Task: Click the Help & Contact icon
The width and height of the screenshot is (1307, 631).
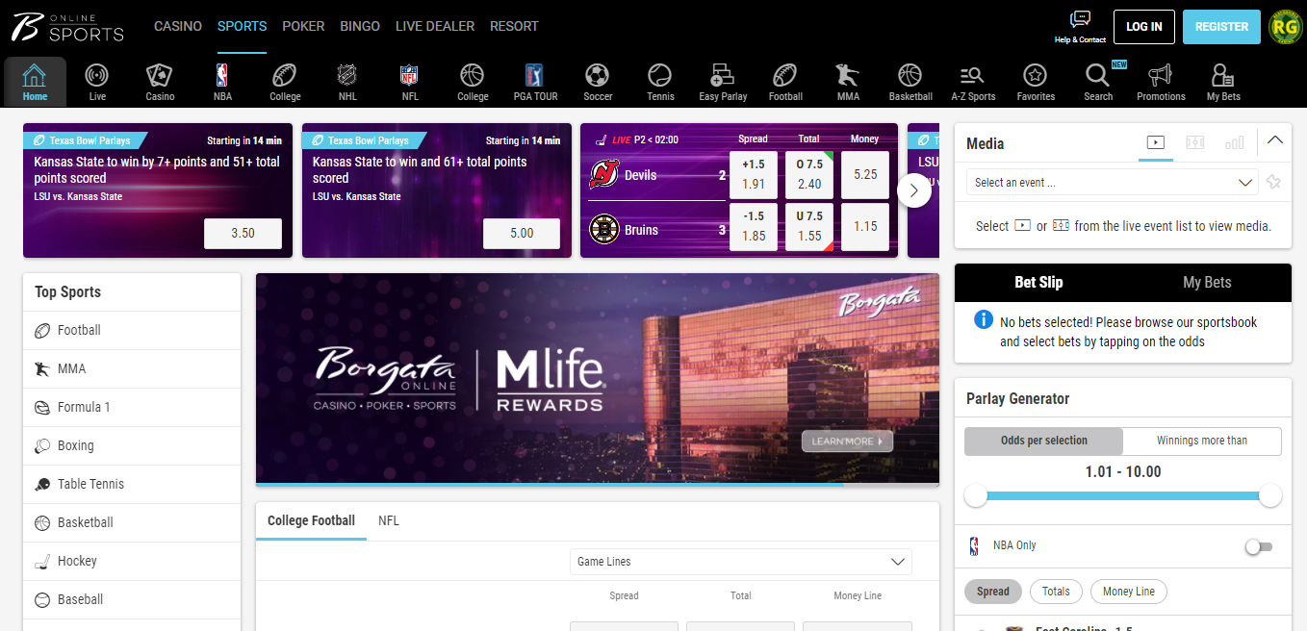Action: tap(1080, 26)
